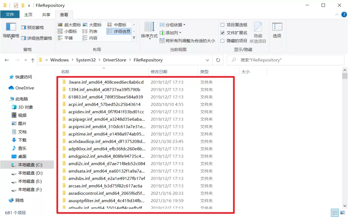Viewport: 348px width, 217px height.
Task: Switch to content (内容) layout
Action: tap(90, 38)
